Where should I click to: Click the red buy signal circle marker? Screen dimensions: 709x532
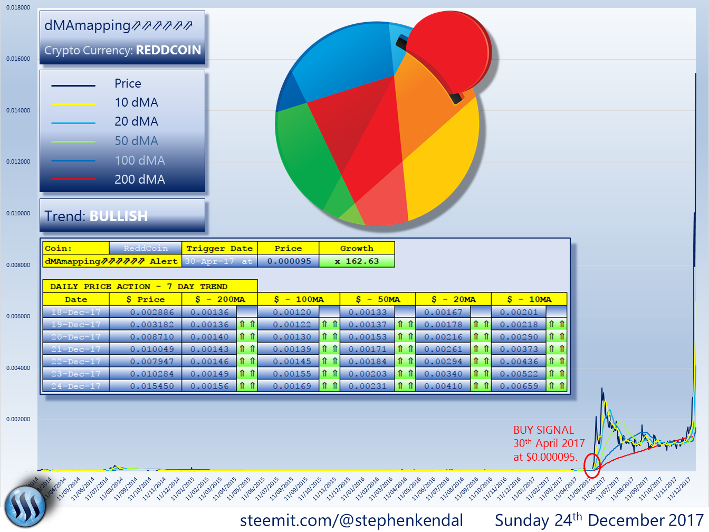(592, 465)
